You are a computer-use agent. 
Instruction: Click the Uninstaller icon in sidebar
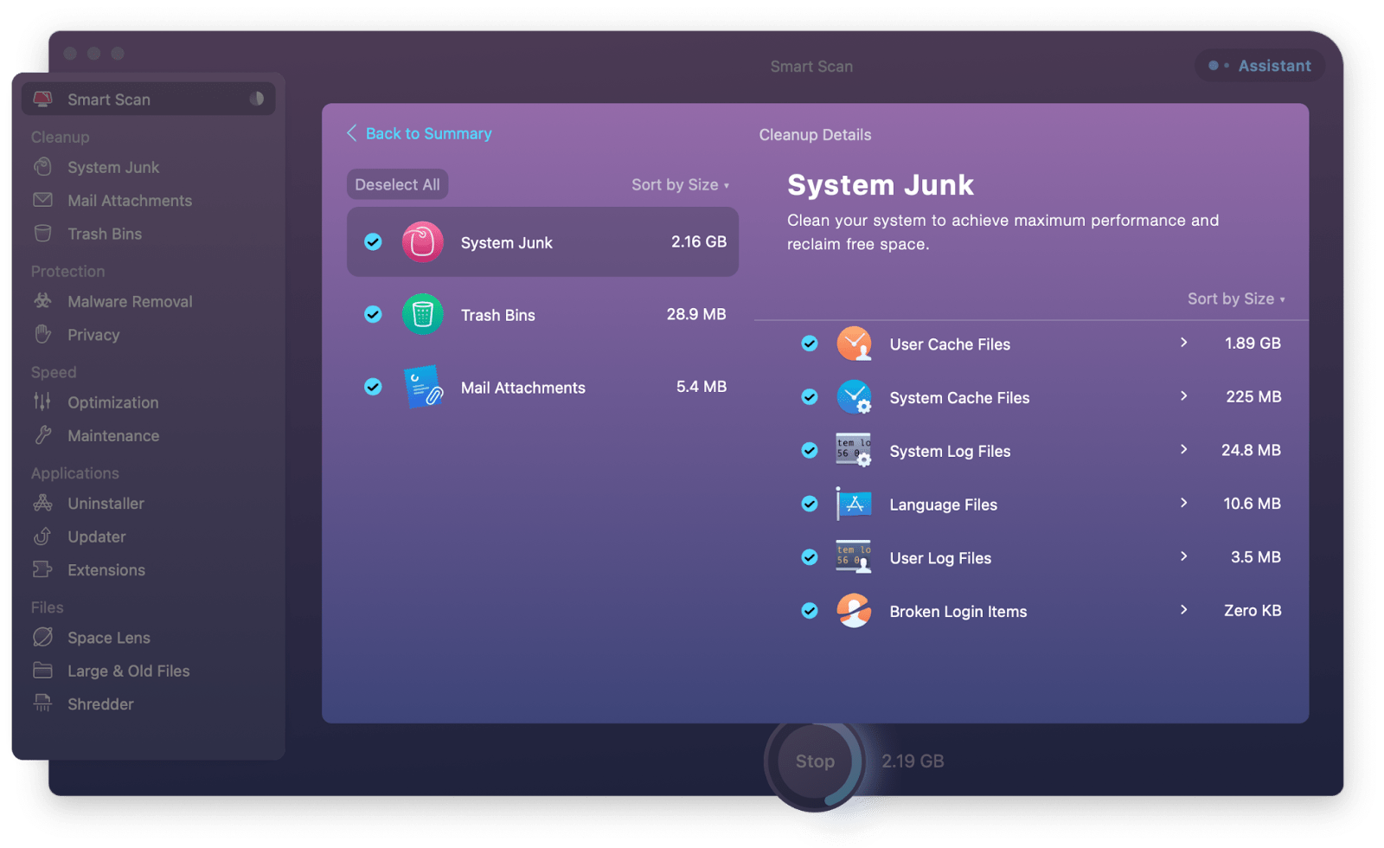(x=42, y=503)
